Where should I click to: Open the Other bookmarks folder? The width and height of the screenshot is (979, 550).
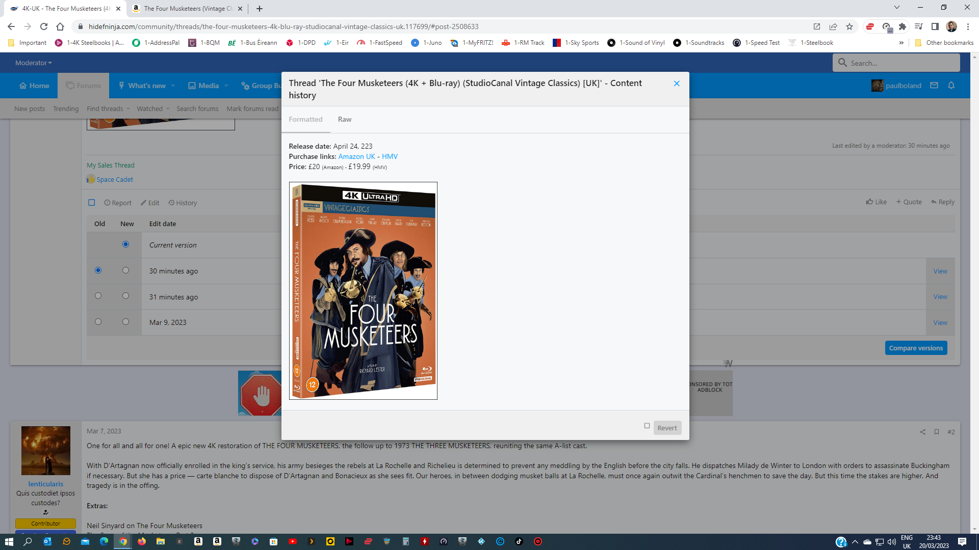click(944, 43)
